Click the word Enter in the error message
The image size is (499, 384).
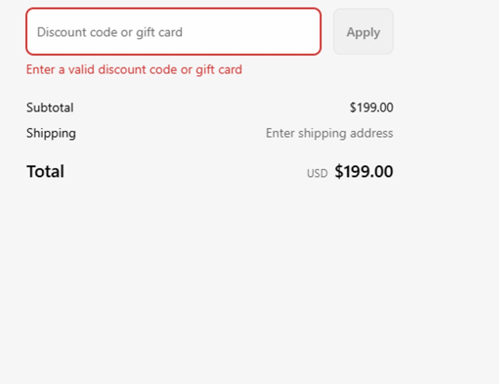40,70
